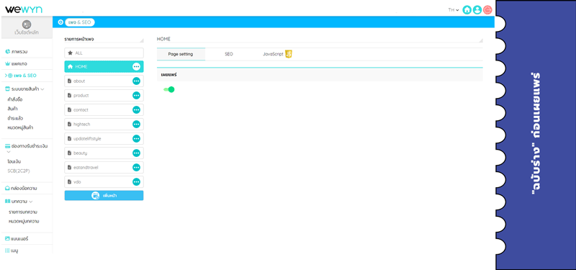The image size is (576, 270).
Task: Select the about page row
Action: [x=104, y=81]
